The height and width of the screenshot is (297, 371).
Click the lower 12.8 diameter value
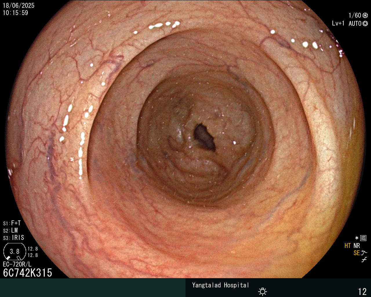coord(33,255)
